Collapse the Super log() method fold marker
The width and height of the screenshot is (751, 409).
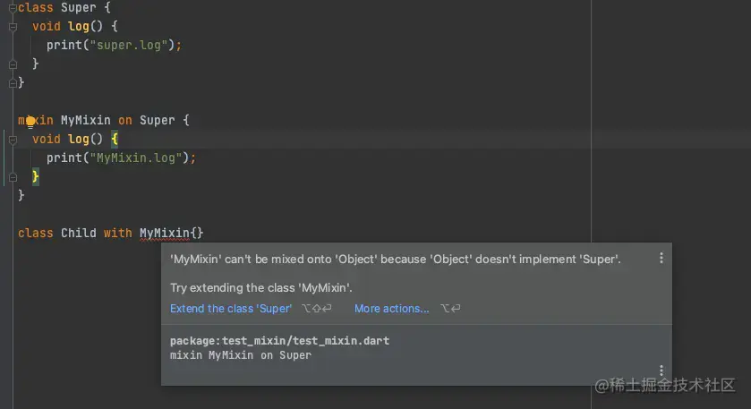click(13, 27)
